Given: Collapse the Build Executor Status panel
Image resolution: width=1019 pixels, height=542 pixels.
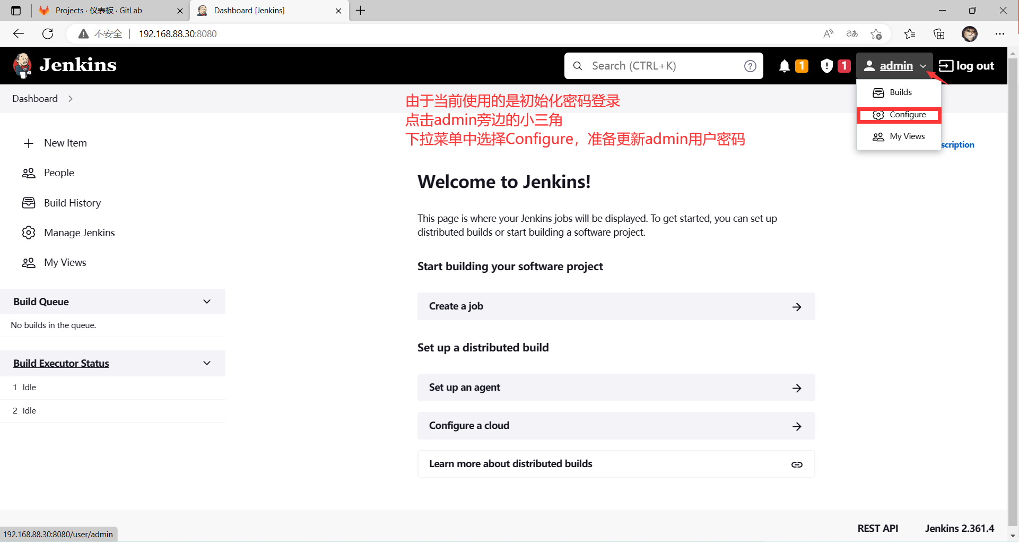Looking at the screenshot, I should (x=207, y=363).
